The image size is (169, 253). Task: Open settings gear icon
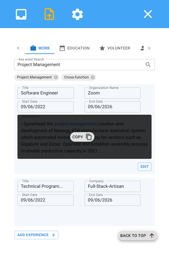tap(77, 14)
